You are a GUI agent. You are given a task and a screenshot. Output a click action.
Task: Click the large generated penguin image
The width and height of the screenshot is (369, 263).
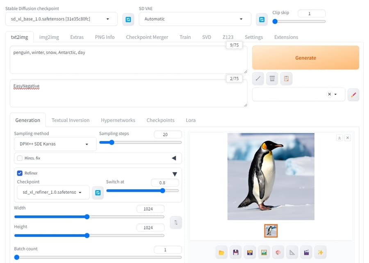pyautogui.click(x=271, y=176)
